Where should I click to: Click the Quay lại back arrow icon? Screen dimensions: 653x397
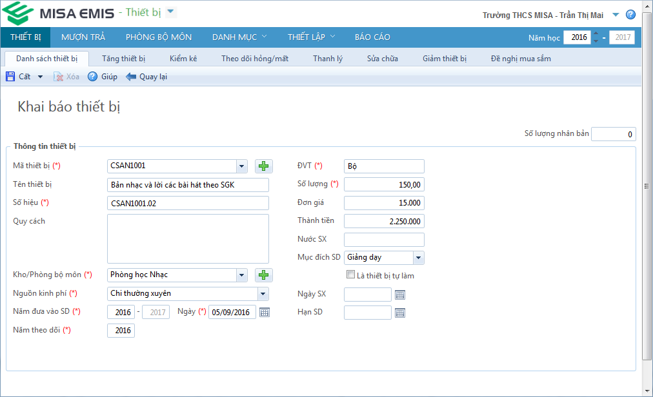[x=131, y=77]
